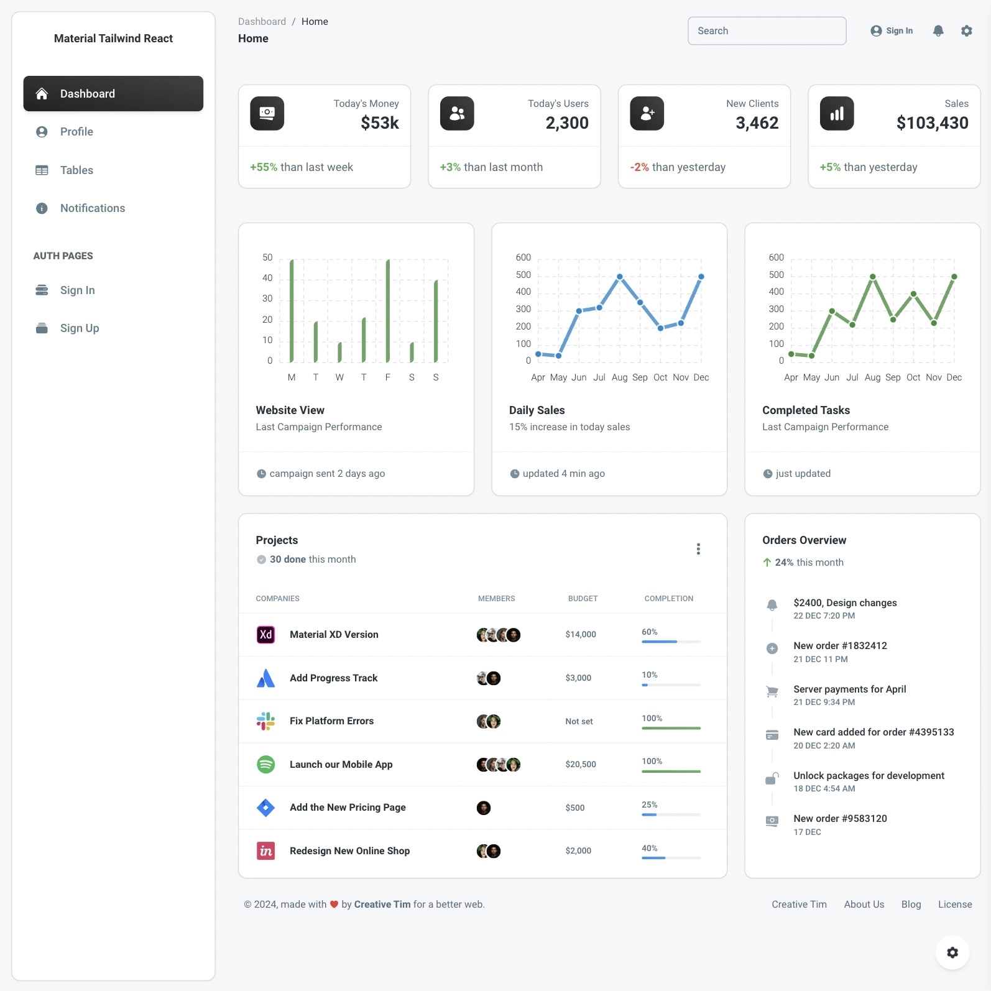Click the $14,000 budget cell
This screenshot has height=991, width=991.
[x=581, y=635]
